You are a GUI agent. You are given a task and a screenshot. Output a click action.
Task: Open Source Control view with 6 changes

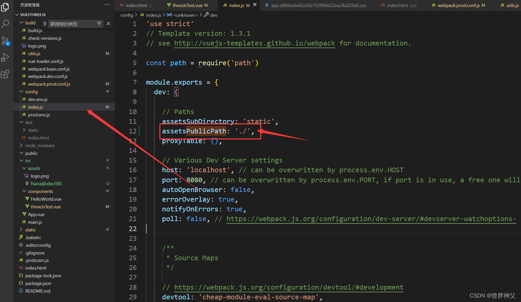click(5, 41)
